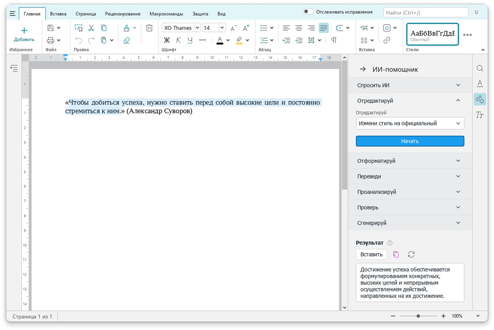Screen dimensions: 494x330
Task: Click the insert hyperlink chain icon
Action: point(387,40)
